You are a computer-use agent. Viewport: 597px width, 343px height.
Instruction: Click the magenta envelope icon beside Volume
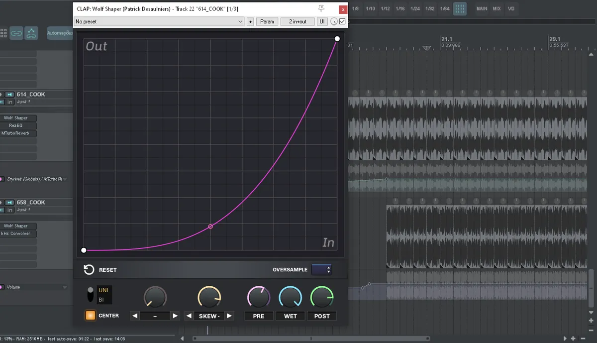tap(2, 287)
